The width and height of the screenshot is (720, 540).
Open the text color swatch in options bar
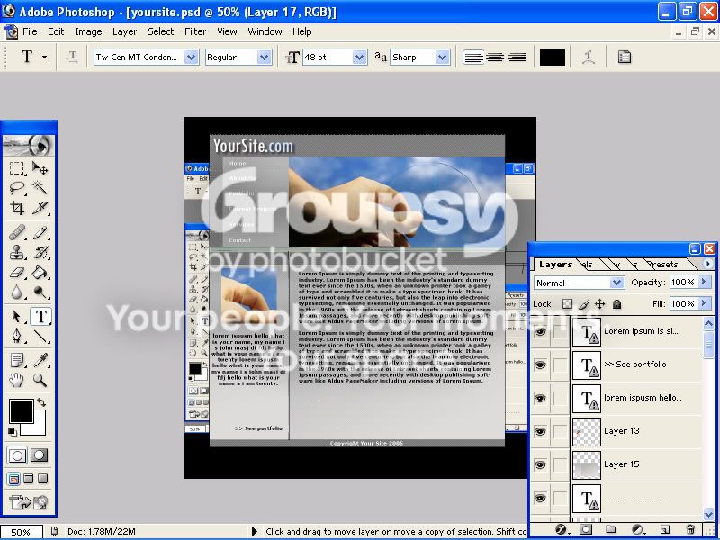552,58
